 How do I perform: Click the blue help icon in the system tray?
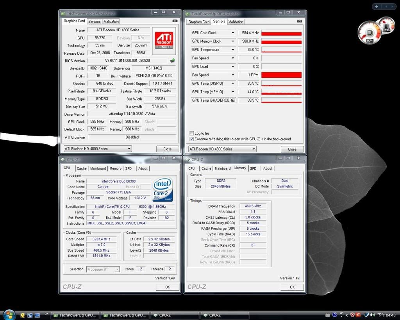[335, 315]
